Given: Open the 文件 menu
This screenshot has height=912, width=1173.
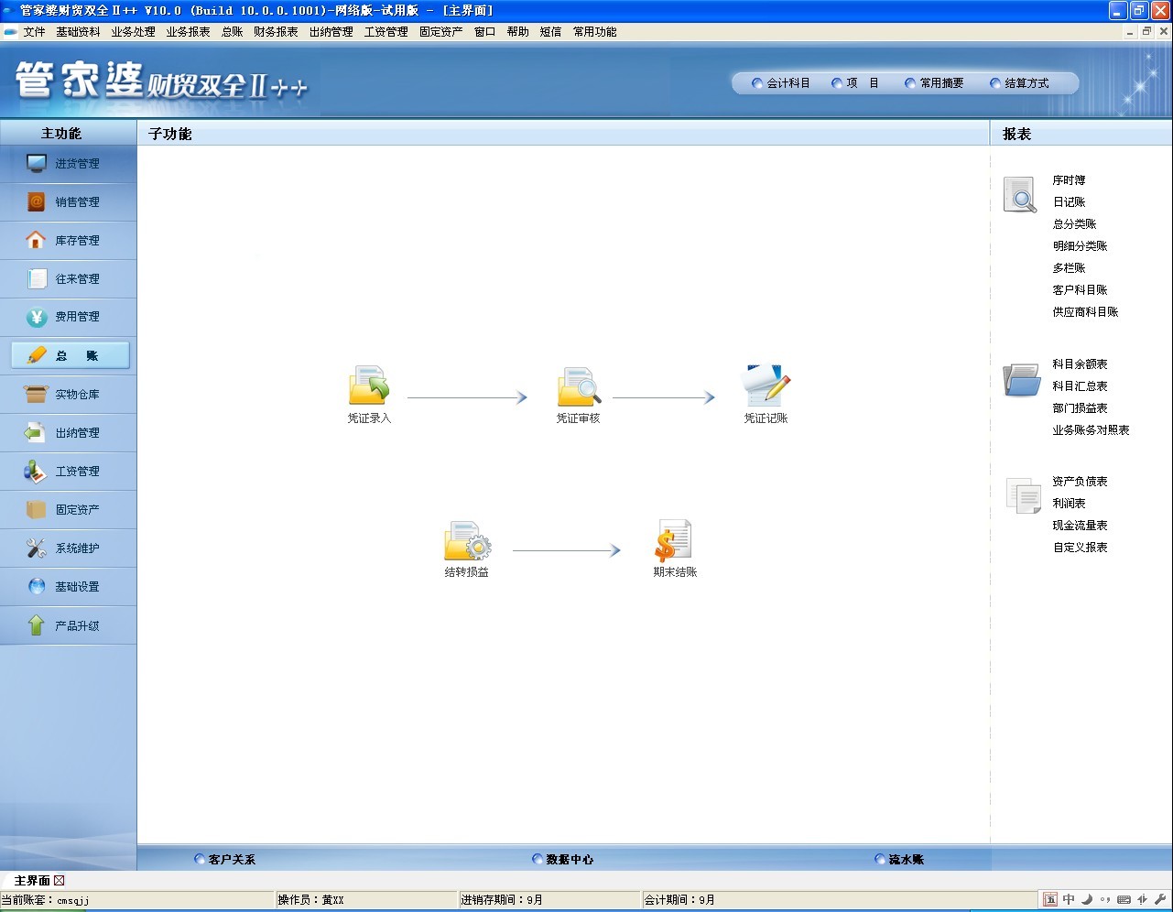Looking at the screenshot, I should pos(34,32).
